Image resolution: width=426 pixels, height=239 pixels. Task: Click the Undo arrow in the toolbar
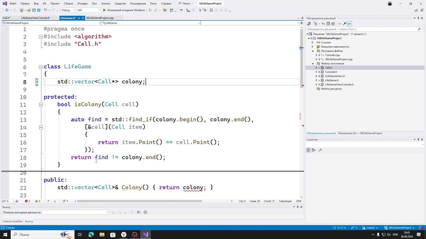(45, 10)
